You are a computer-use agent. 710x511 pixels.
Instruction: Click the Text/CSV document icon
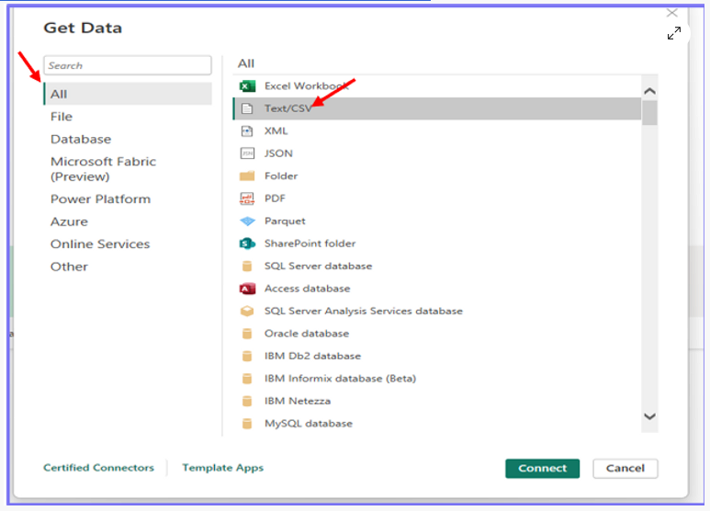tap(247, 108)
